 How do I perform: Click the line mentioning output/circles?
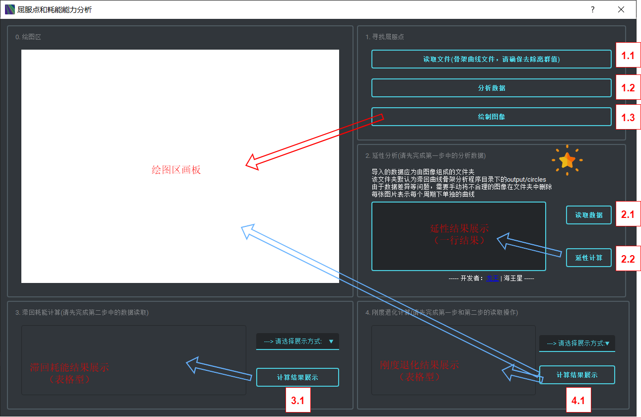[x=459, y=179]
